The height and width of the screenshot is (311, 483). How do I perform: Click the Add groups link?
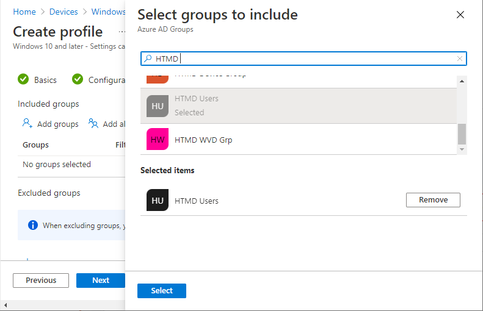pyautogui.click(x=57, y=124)
